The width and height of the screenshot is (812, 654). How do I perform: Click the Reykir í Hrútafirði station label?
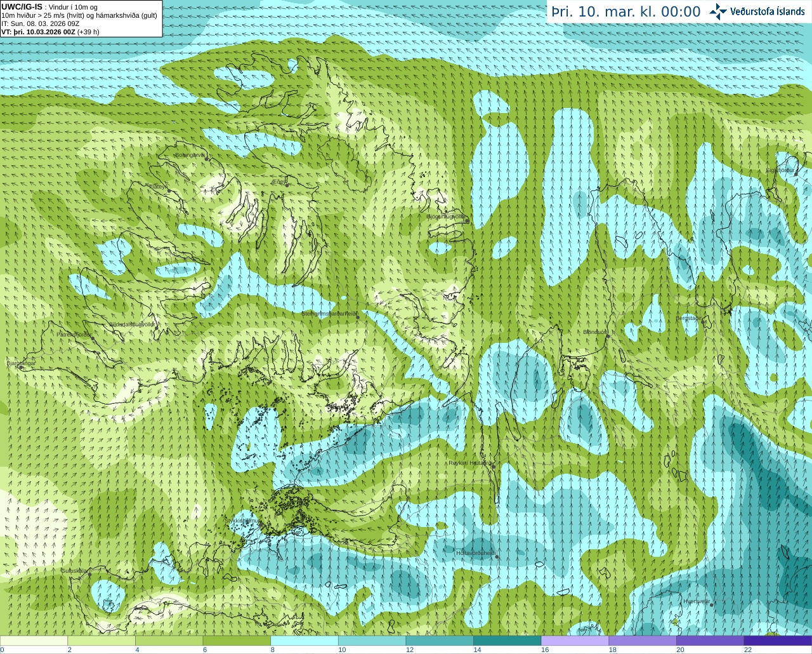pos(470,463)
